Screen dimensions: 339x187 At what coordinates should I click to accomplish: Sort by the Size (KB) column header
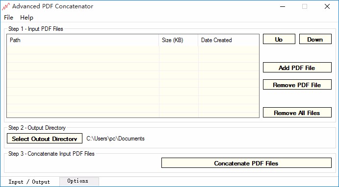pyautogui.click(x=179, y=40)
